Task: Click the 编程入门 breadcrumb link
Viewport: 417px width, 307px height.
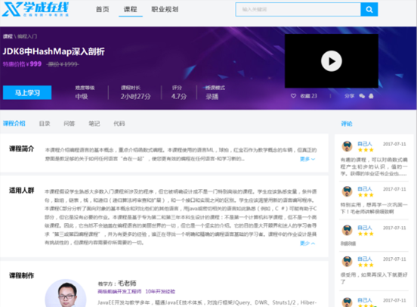Action: coord(27,36)
